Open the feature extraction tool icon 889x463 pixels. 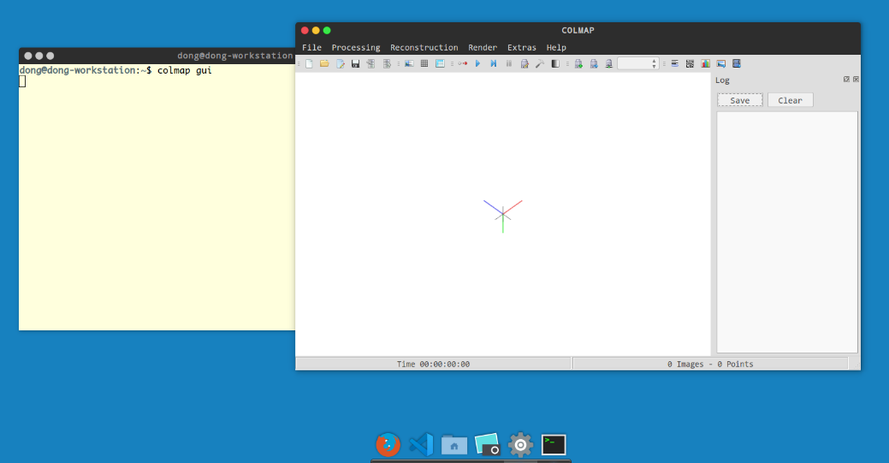pos(409,63)
